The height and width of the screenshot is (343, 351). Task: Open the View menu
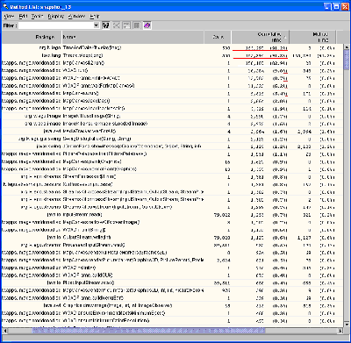click(x=9, y=17)
